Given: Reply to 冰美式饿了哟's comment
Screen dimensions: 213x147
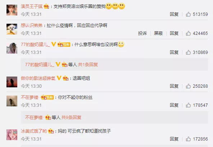Looking at the screenshot, I should click(x=174, y=139).
